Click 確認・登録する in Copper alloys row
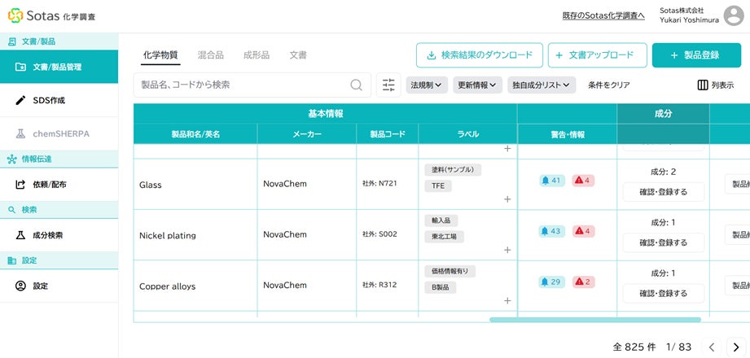The width and height of the screenshot is (750, 358). [x=664, y=293]
